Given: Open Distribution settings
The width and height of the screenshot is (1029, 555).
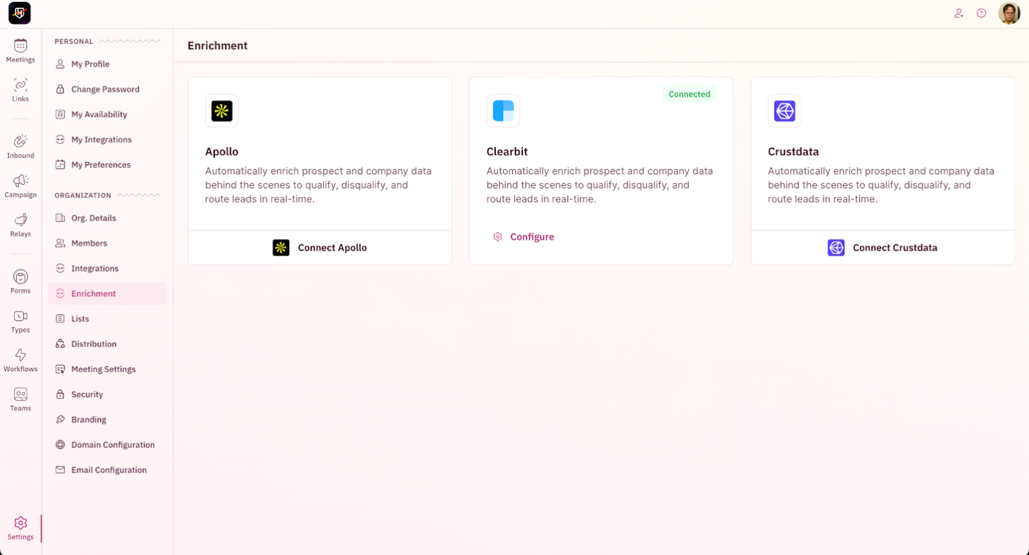Looking at the screenshot, I should 107,344.
